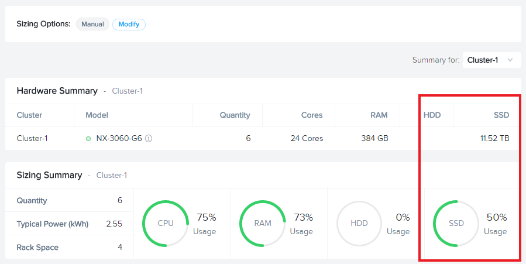Click the Quantity column header

pyautogui.click(x=235, y=115)
